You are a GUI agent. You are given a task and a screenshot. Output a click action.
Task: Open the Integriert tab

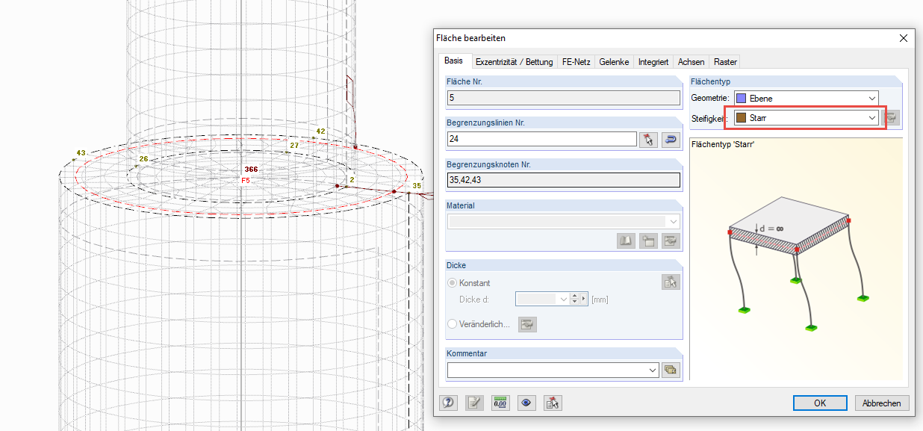tap(653, 62)
